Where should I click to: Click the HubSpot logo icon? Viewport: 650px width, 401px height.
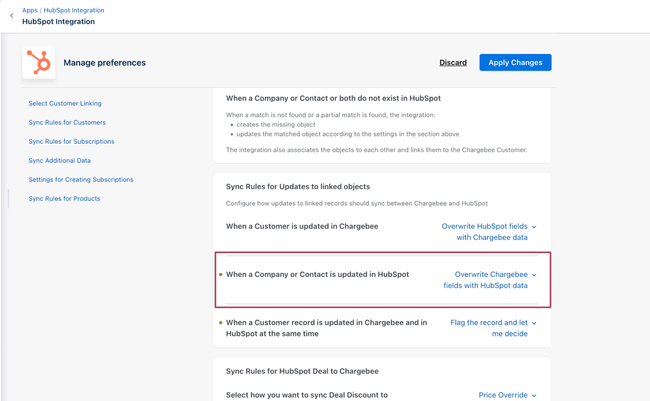(x=39, y=62)
